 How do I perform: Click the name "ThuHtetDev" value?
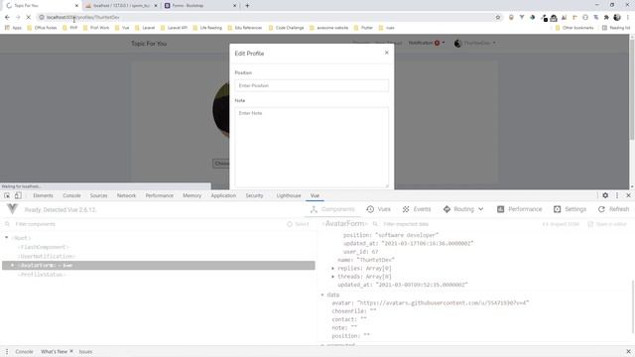[x=376, y=260]
